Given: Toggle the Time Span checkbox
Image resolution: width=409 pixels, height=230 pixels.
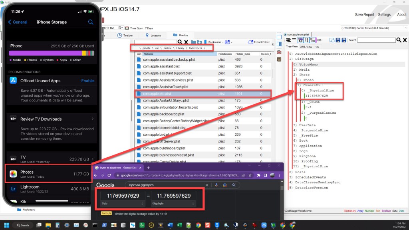Looking at the screenshot, I should coord(127,28).
